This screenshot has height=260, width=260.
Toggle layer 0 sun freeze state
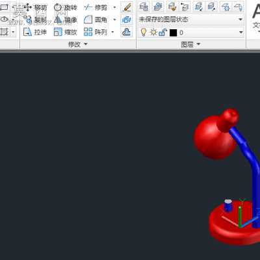153,32
